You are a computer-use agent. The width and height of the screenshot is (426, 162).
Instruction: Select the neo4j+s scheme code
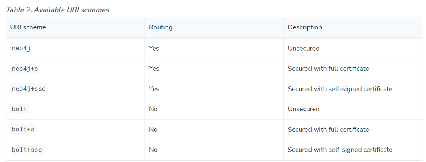pos(25,69)
